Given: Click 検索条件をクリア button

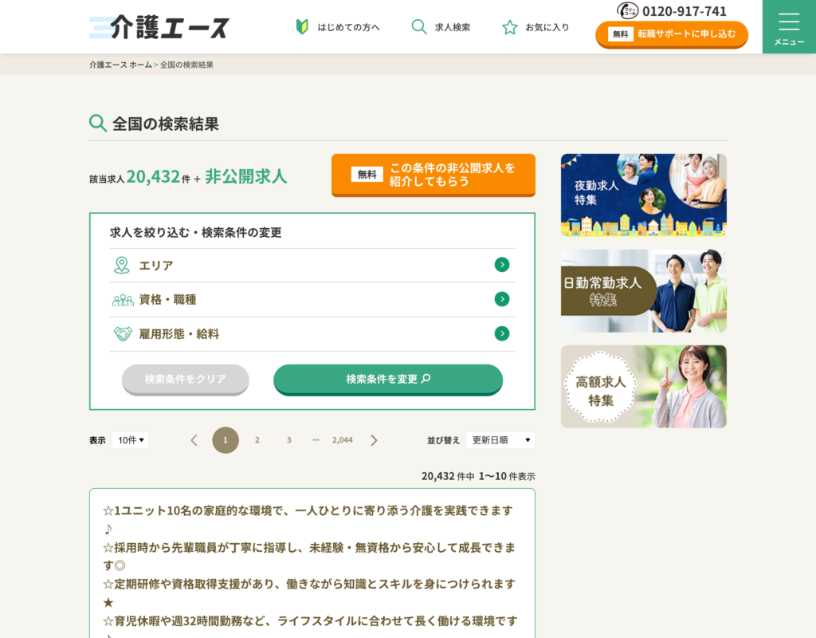Looking at the screenshot, I should (185, 379).
